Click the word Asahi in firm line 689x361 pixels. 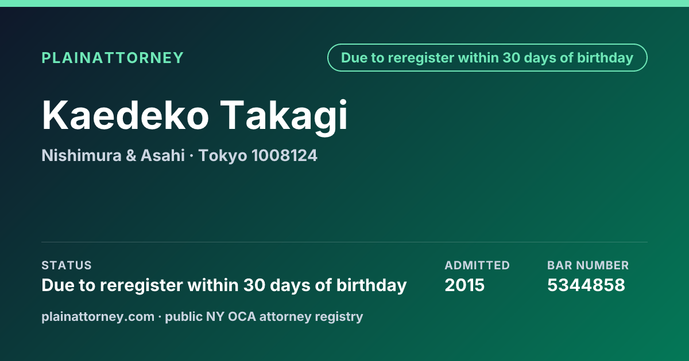162,155
